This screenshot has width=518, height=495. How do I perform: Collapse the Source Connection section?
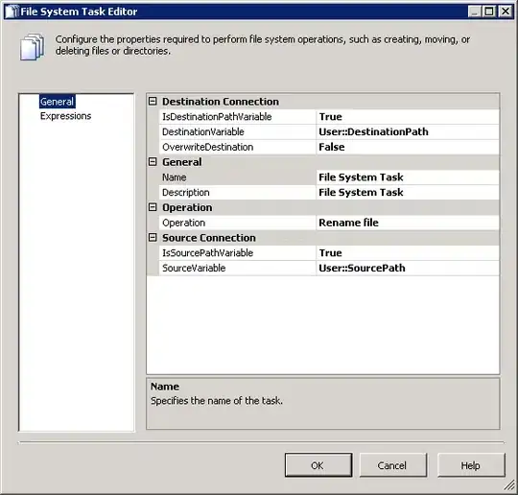click(153, 237)
